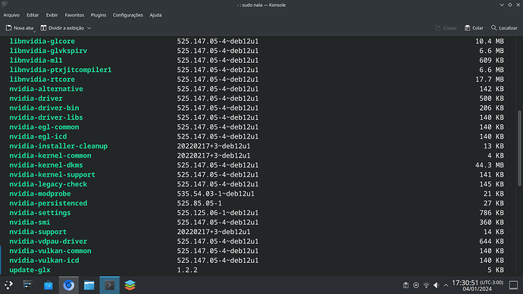Click the terminal scrollbar handle
The width and height of the screenshot is (523, 294).
[x=519, y=149]
